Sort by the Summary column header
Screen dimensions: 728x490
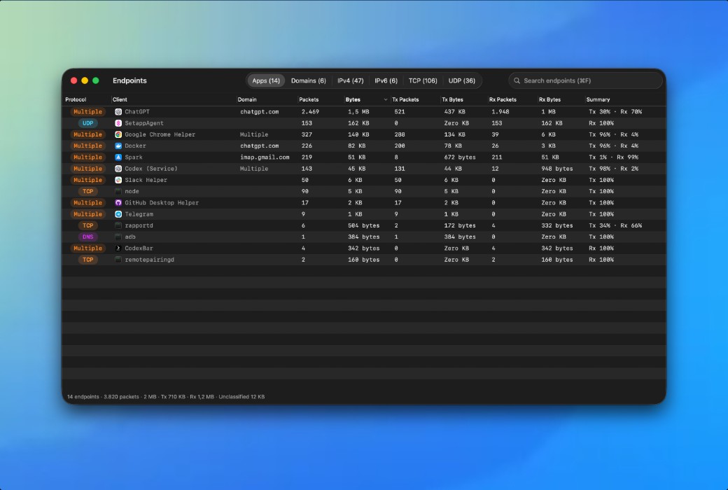[x=598, y=100]
